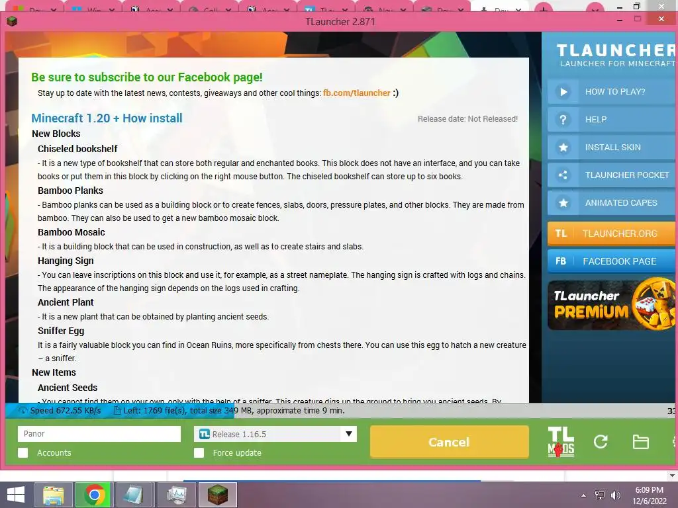Open Google Chrome from taskbar
Screen dimensions: 678x508
pos(94,495)
